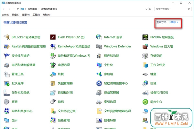
Task: Click the 鼠标 mouse icon
Action: click(53, 102)
